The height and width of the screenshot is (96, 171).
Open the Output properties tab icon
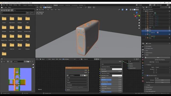[x=143, y=52]
